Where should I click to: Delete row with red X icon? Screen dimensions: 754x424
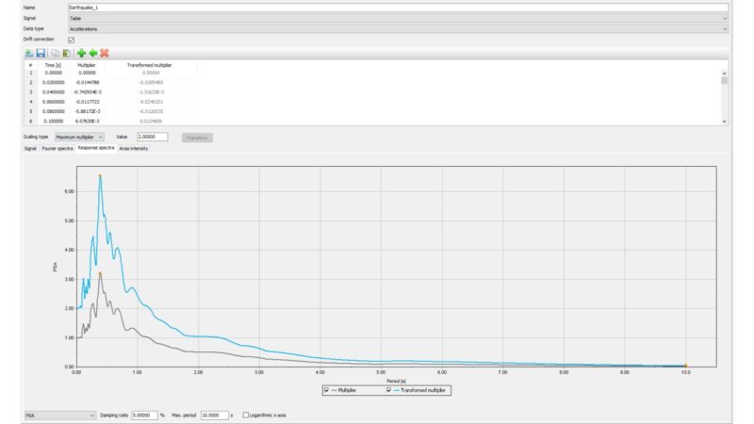pyautogui.click(x=105, y=53)
